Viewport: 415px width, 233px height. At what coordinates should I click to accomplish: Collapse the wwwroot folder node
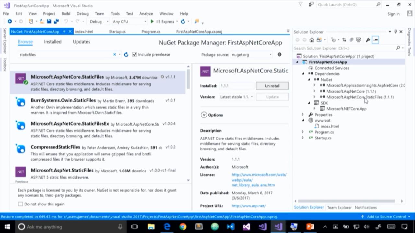303,120
